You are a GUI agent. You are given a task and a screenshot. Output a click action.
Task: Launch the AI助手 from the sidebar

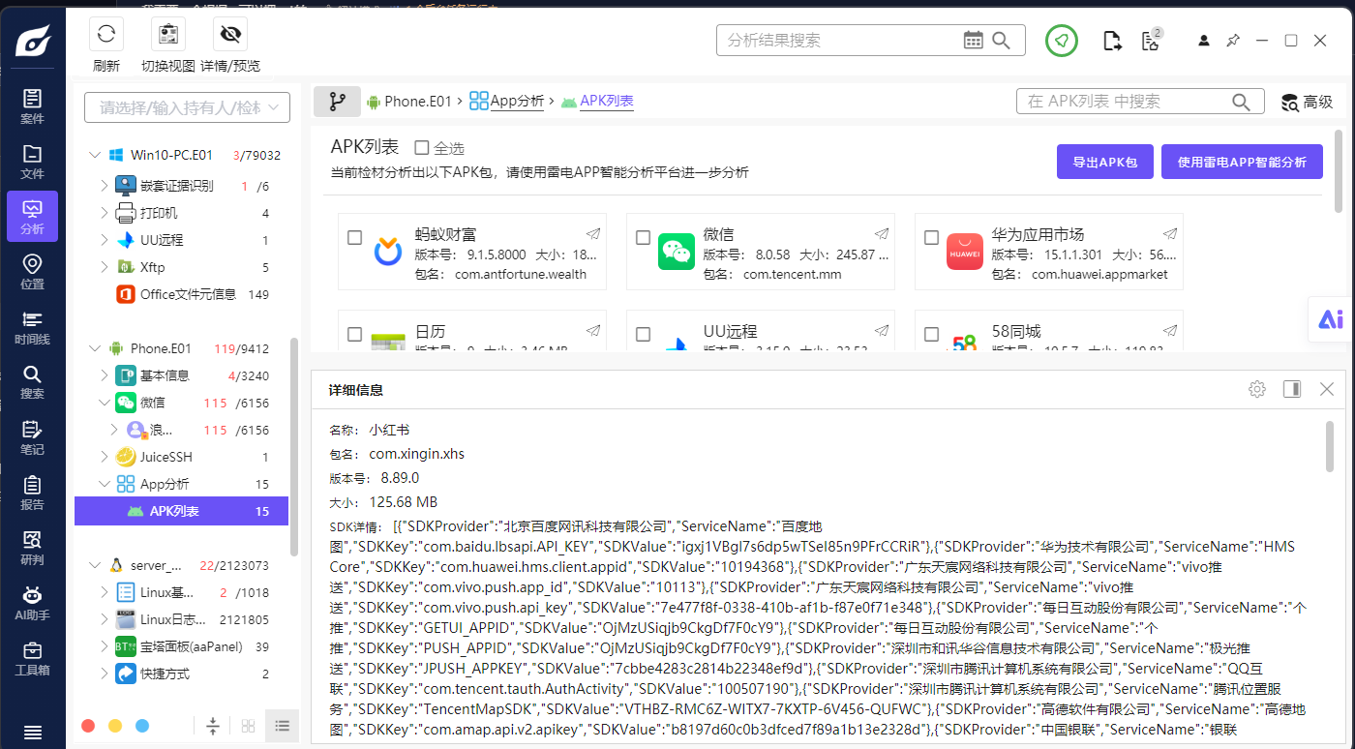click(32, 602)
